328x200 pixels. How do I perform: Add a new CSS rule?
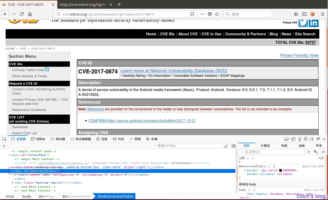(x=309, y=152)
